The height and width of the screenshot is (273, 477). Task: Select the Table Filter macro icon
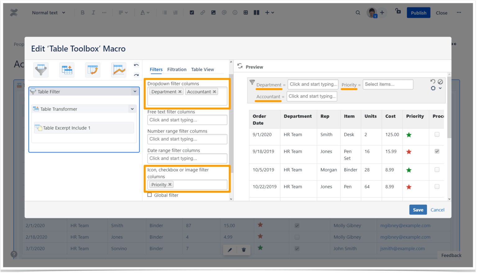40,69
